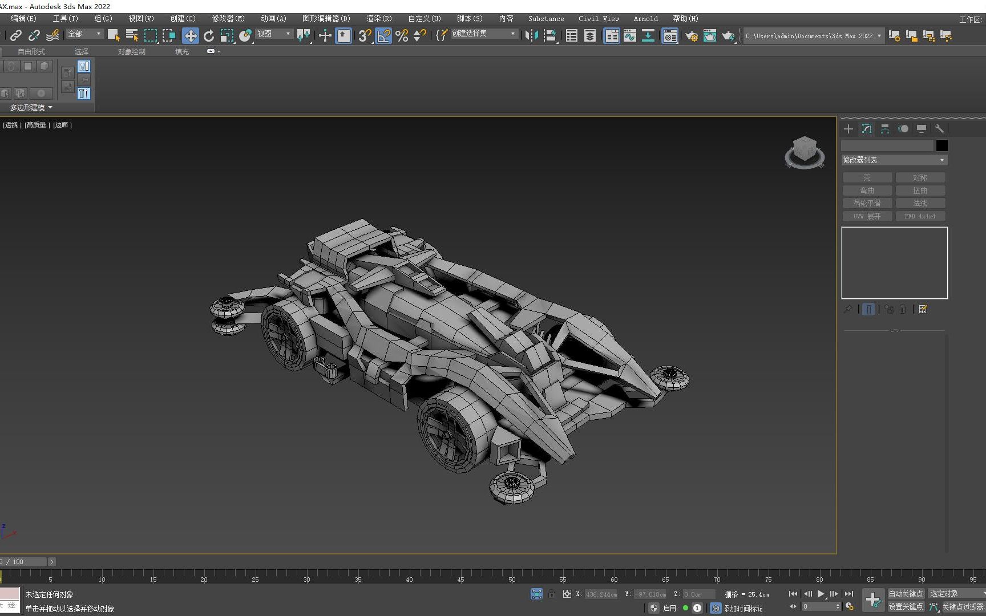
Task: Switch to Hierarchy panel tab icon
Action: 884,129
